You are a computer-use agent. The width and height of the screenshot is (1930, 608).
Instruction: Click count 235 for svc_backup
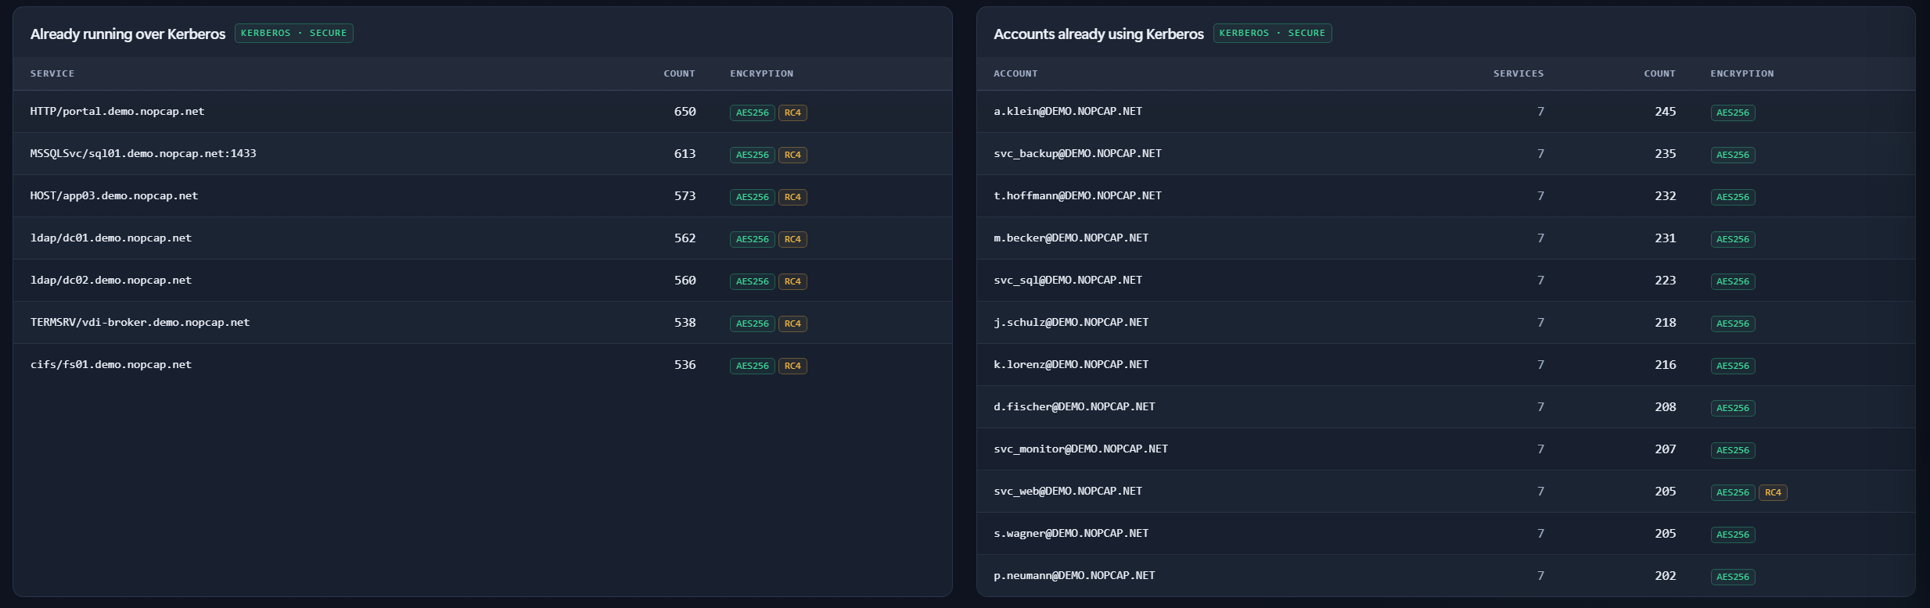click(x=1666, y=154)
